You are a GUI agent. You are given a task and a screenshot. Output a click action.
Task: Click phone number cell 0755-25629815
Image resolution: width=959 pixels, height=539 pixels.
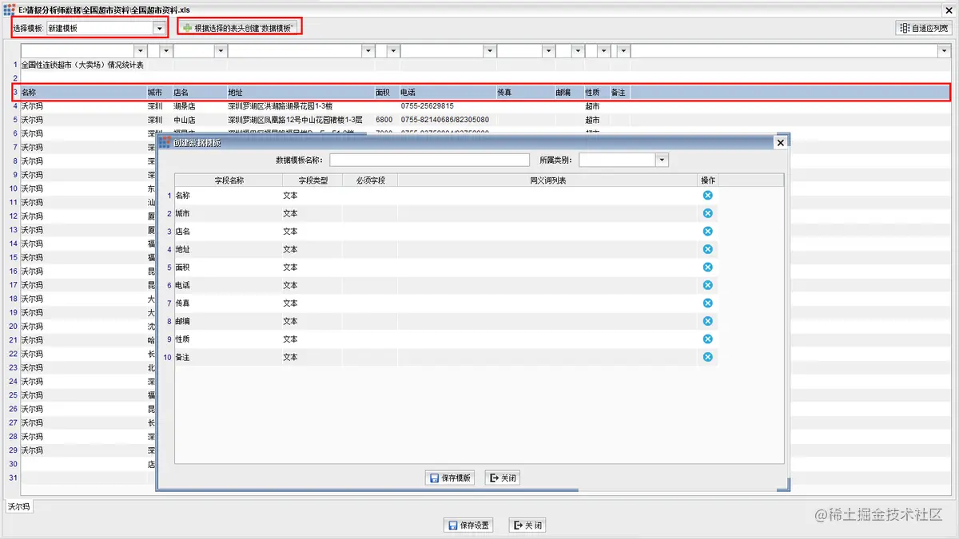[428, 106]
